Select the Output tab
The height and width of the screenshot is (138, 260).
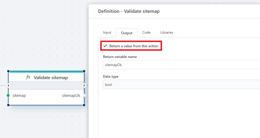click(x=127, y=33)
